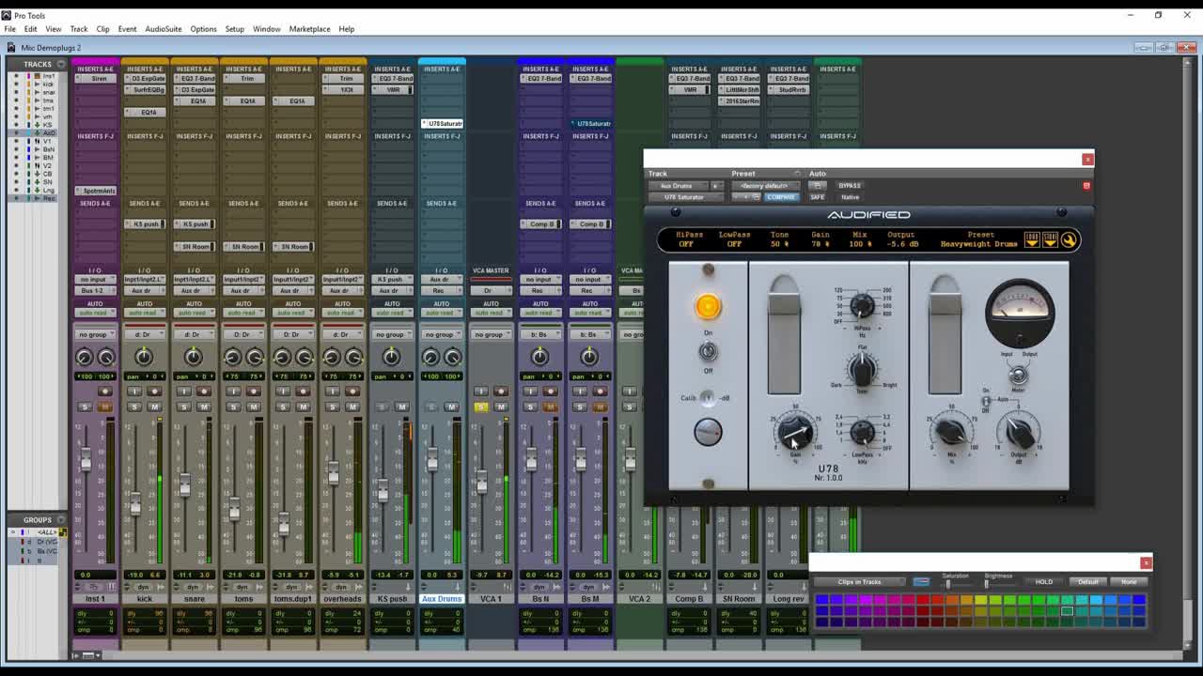Toggle the U78 On/Off power switch
This screenshot has height=676, width=1203.
click(x=708, y=351)
